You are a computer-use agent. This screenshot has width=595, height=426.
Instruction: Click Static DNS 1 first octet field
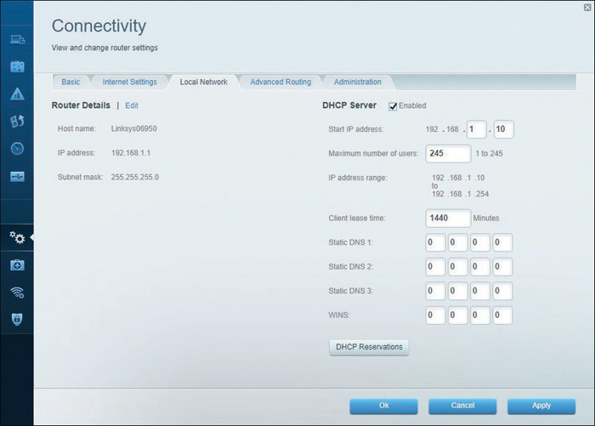tap(435, 242)
